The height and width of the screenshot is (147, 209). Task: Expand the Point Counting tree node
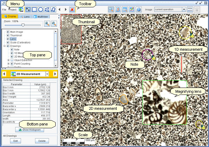[x=8, y=64]
